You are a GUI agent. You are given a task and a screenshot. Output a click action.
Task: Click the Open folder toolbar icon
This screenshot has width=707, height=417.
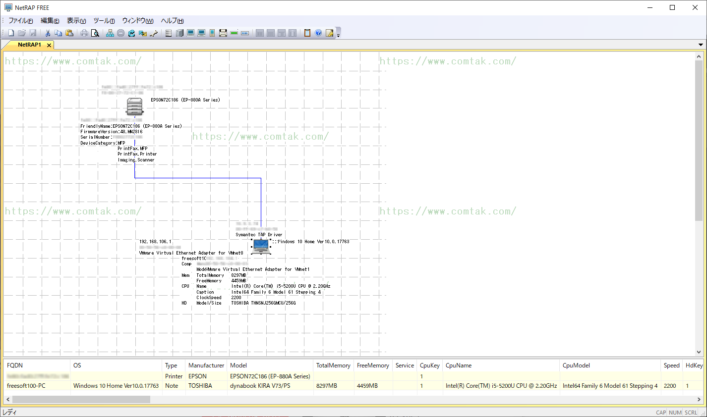[22, 33]
